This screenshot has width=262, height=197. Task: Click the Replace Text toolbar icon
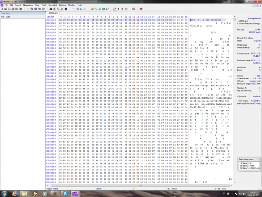tap(58, 9)
